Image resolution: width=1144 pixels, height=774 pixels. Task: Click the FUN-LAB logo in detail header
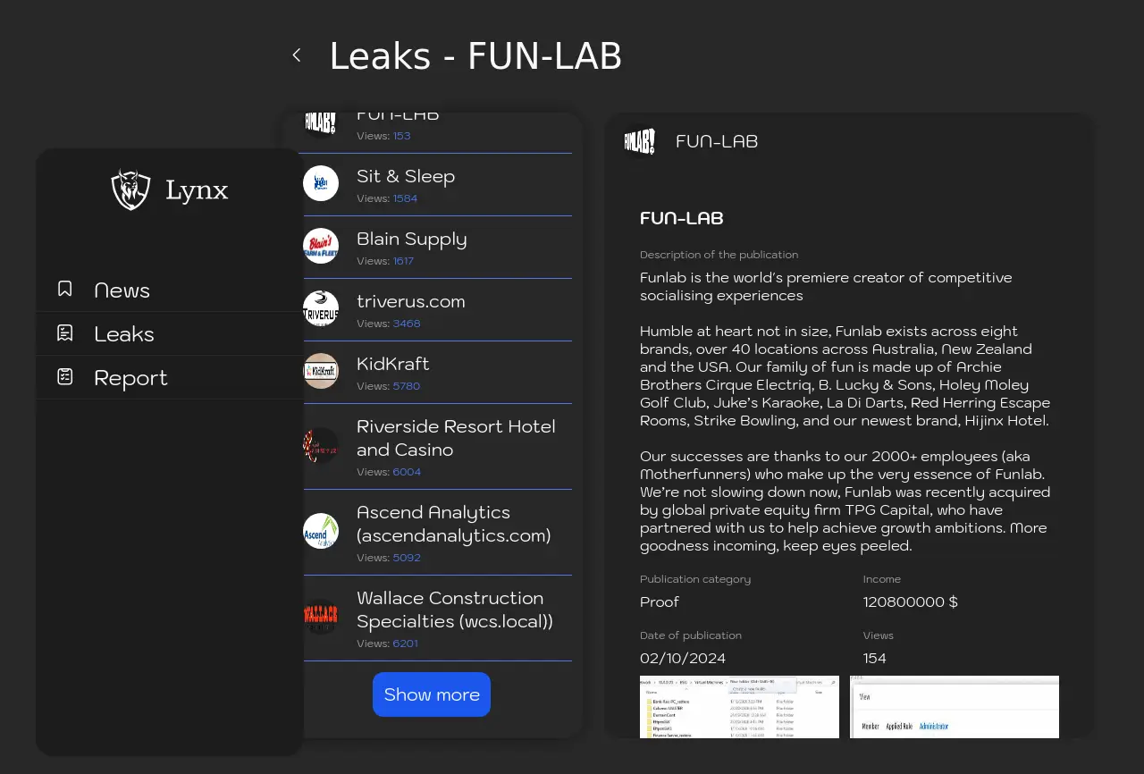pos(639,141)
